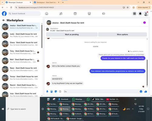Click the More options button
The width and height of the screenshot is (152, 121).
(x=123, y=34)
